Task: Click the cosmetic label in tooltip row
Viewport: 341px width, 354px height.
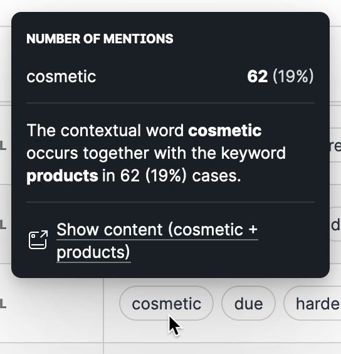Action: point(61,77)
